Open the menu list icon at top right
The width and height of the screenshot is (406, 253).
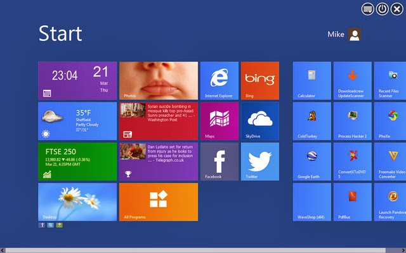367,9
